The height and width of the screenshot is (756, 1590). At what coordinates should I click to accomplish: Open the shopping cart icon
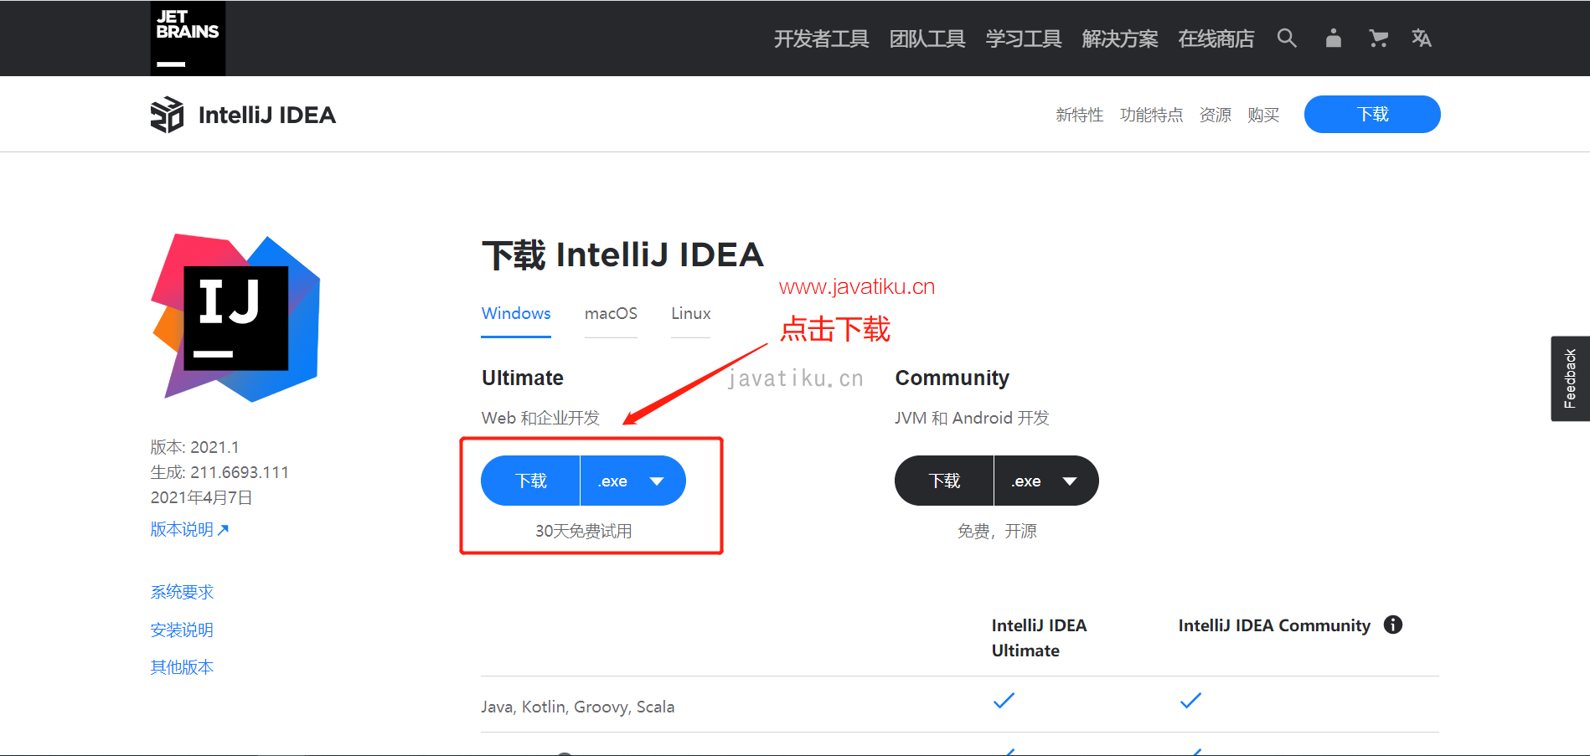[1378, 38]
